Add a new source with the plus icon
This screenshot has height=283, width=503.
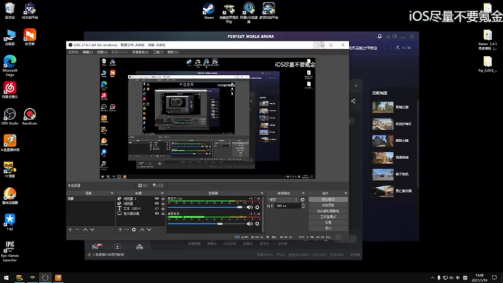point(120,230)
